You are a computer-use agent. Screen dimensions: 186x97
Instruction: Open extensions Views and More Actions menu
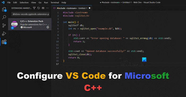pos(48,8)
